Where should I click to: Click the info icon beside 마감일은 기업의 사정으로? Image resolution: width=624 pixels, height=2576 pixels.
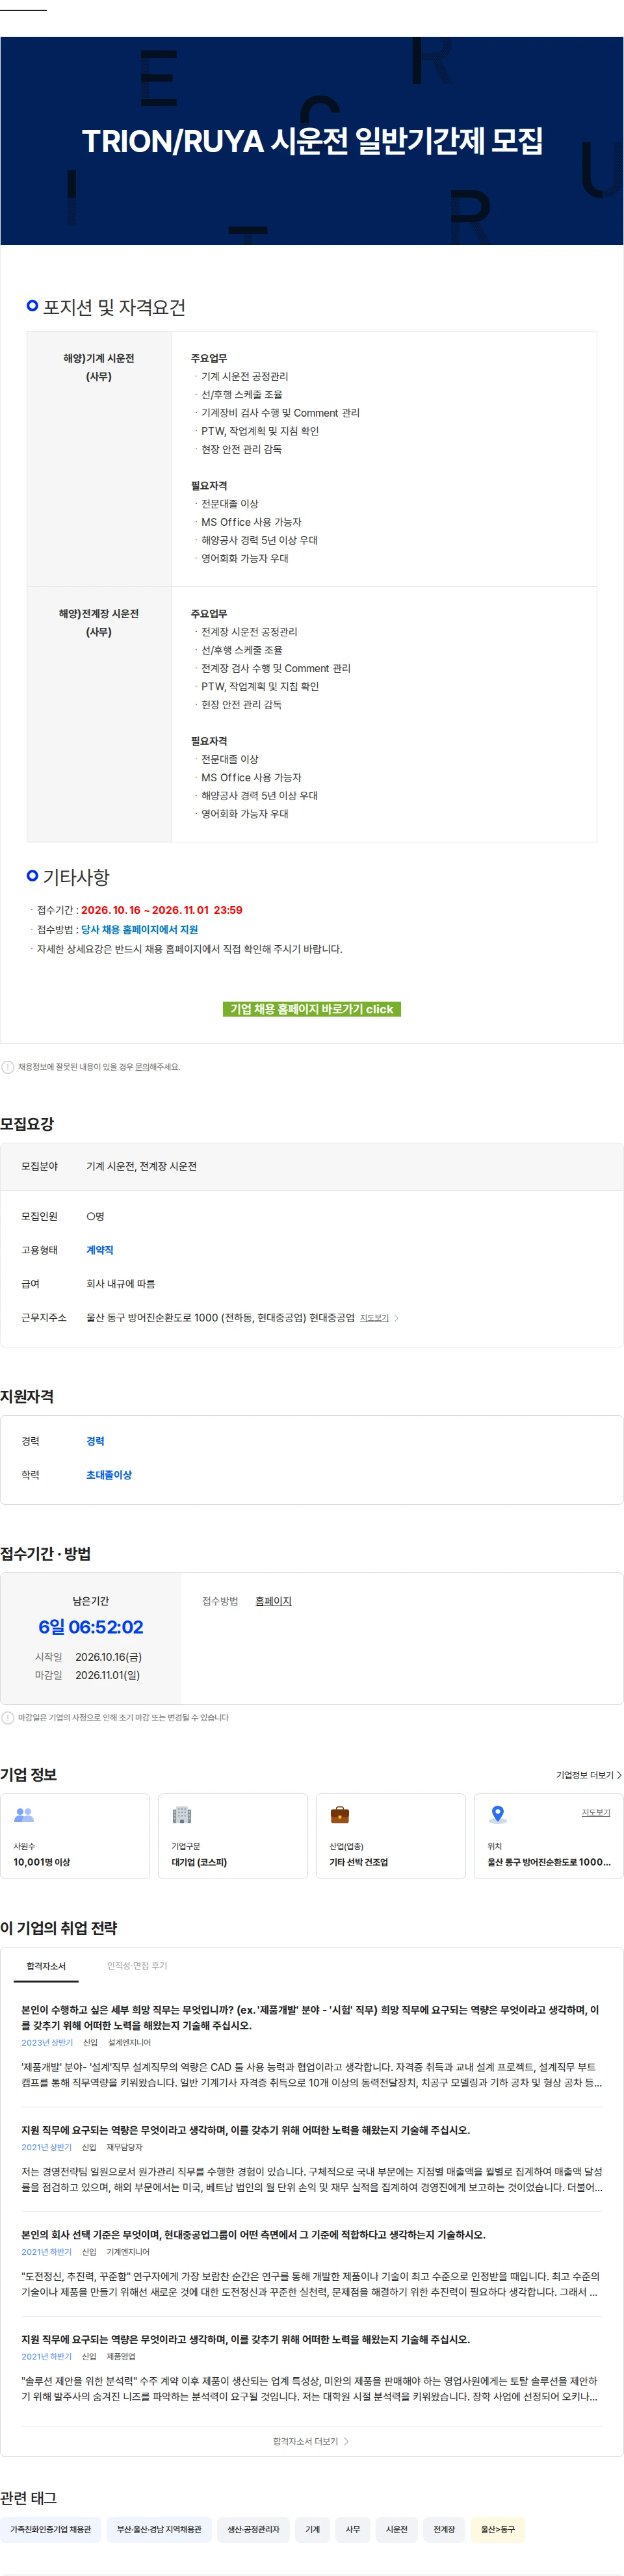pyautogui.click(x=8, y=1718)
